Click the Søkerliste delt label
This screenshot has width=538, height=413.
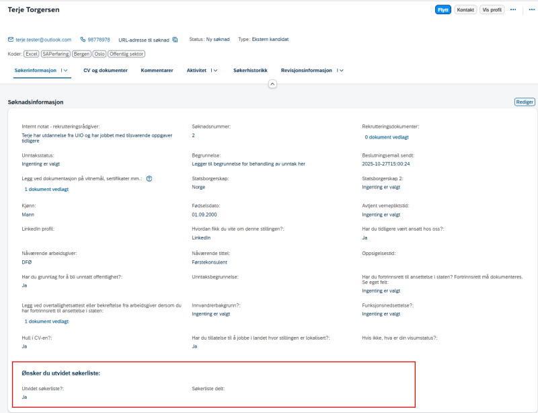pyautogui.click(x=208, y=389)
